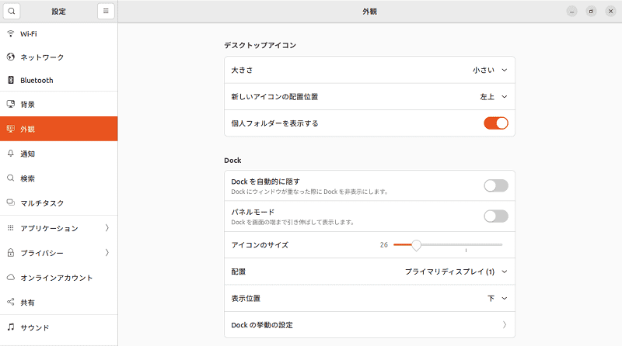Open the hamburger menu in settings header
This screenshot has height=346, width=622.
(106, 11)
